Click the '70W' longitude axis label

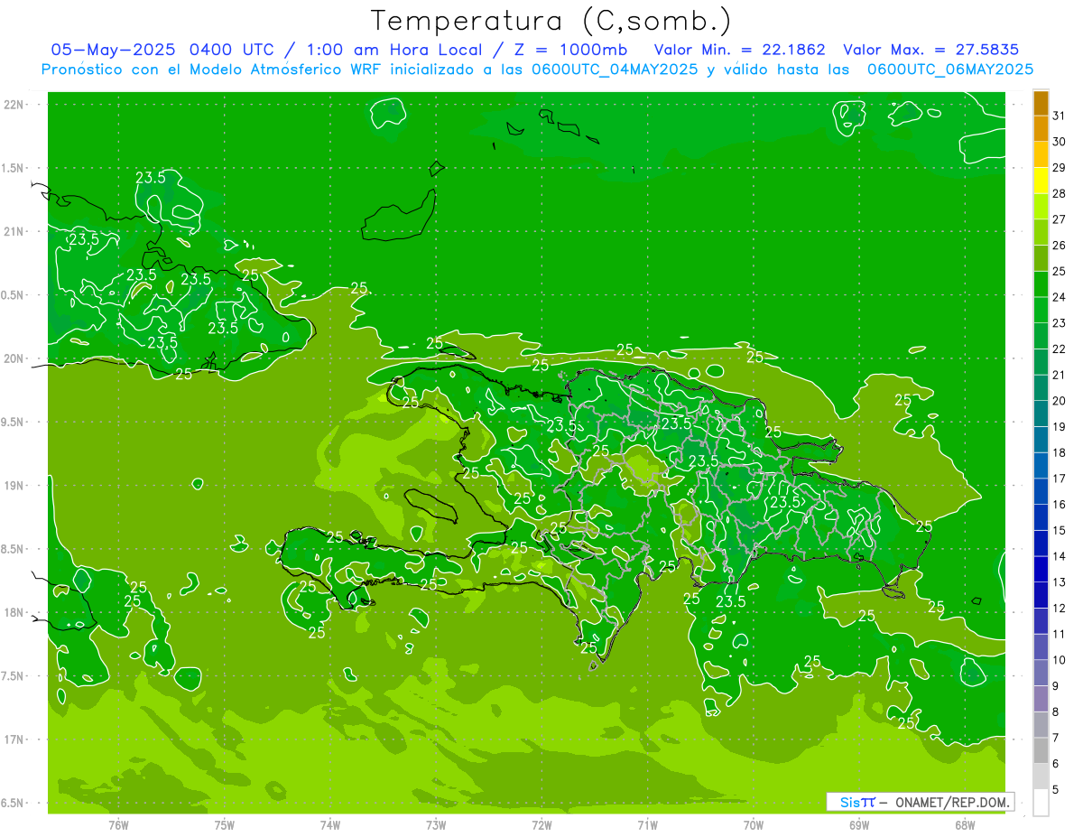click(753, 824)
